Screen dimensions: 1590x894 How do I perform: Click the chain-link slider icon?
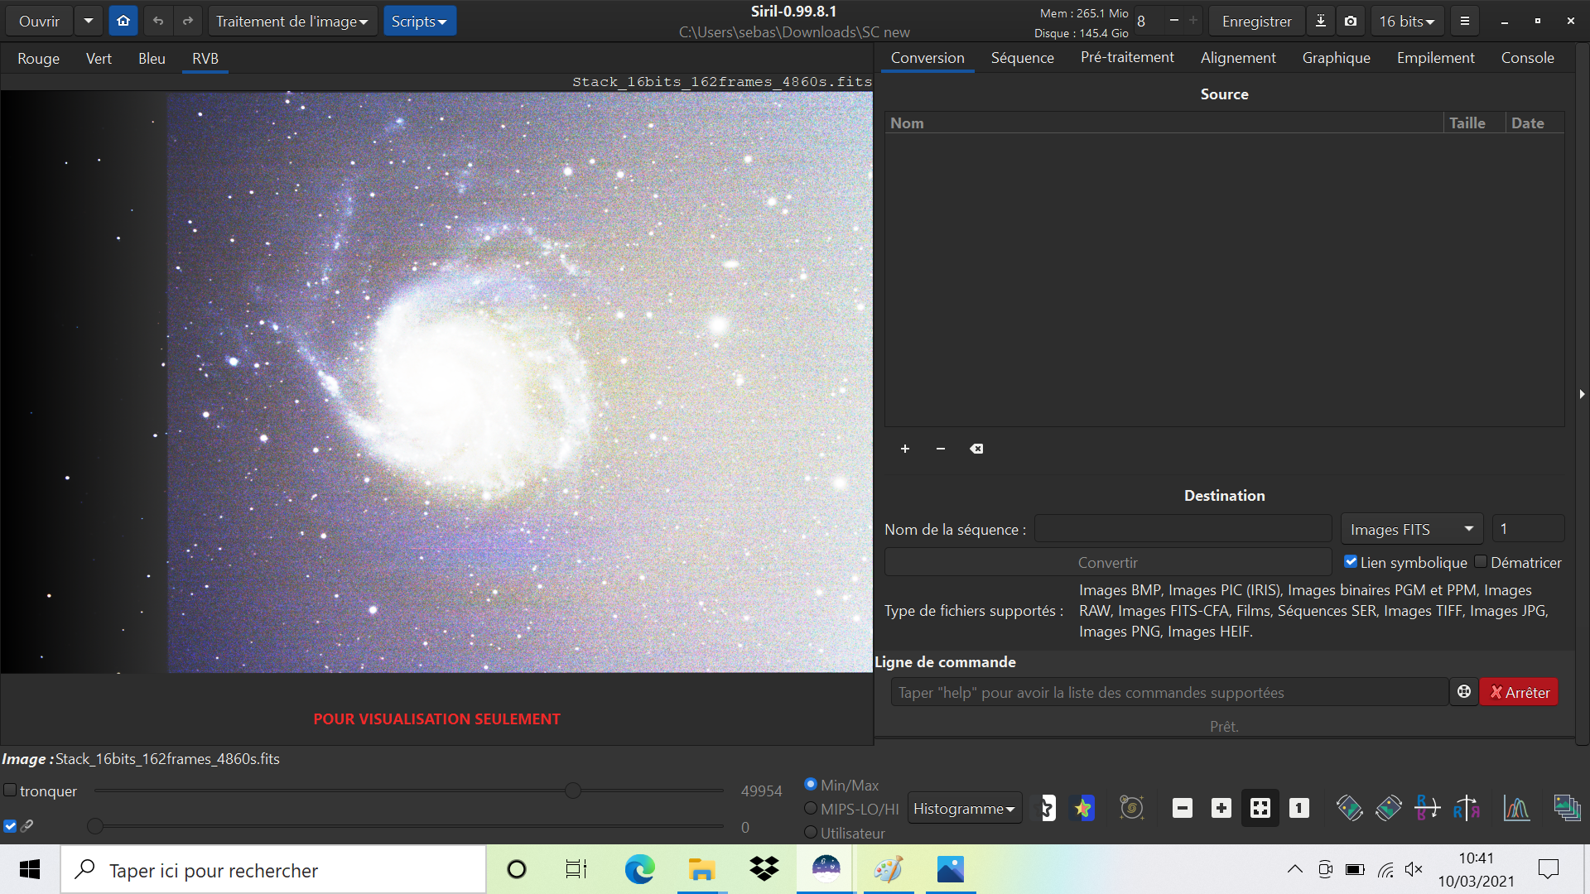(27, 825)
